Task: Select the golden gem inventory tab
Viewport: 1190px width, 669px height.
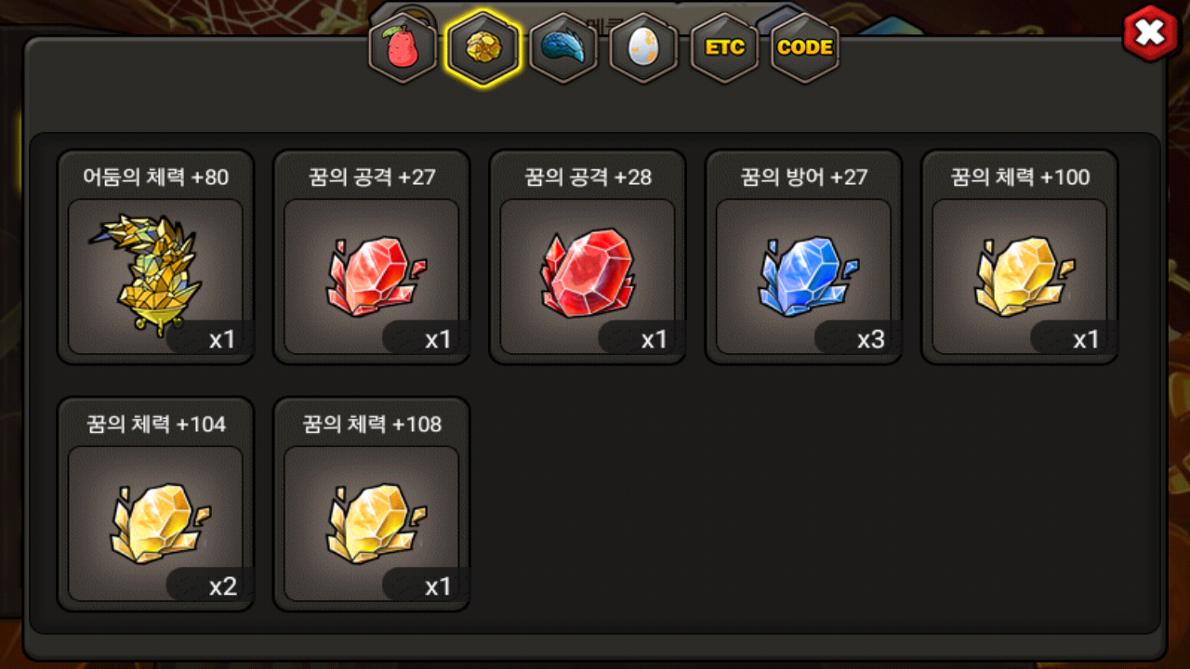Action: 482,48
